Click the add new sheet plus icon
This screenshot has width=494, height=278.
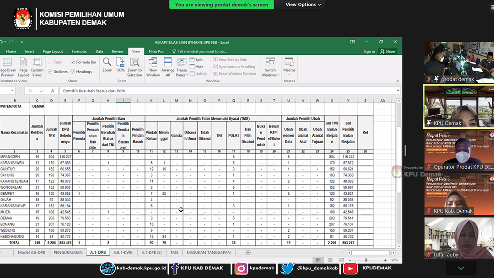pyautogui.click(x=248, y=252)
